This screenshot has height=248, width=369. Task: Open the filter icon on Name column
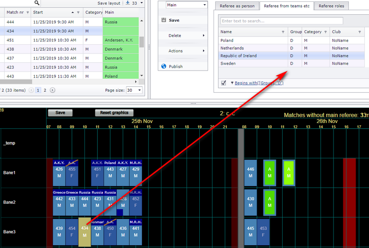coord(283,32)
